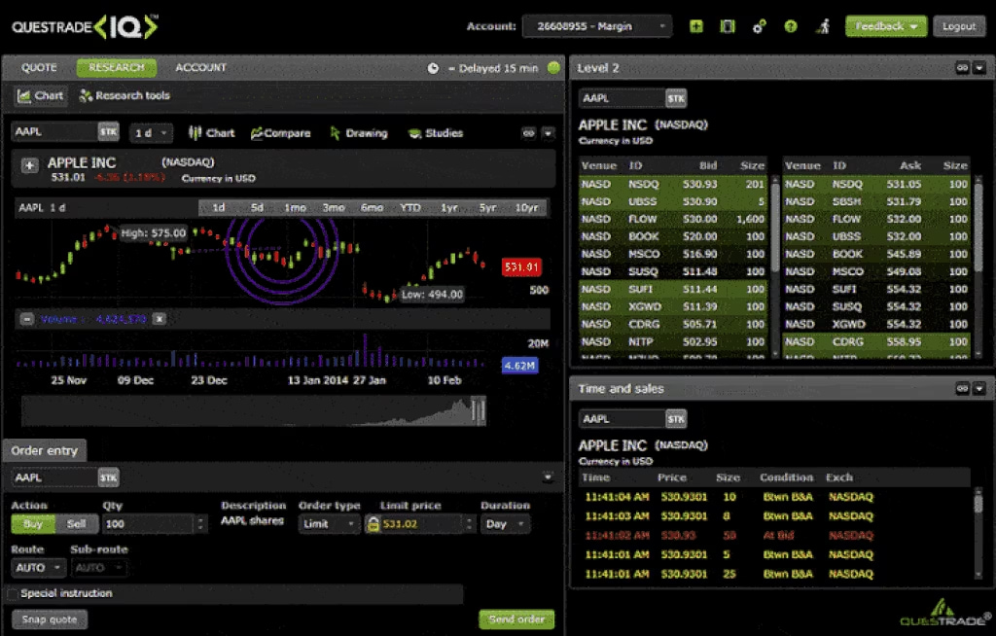Image resolution: width=996 pixels, height=636 pixels.
Task: Click the Qty input field
Action: pos(149,524)
